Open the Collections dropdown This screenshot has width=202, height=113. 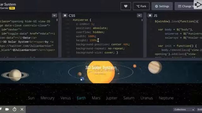pyautogui.click(x=184, y=110)
